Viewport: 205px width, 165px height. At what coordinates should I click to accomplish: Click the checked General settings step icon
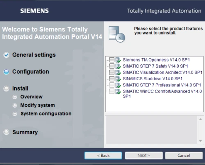pos(6,55)
